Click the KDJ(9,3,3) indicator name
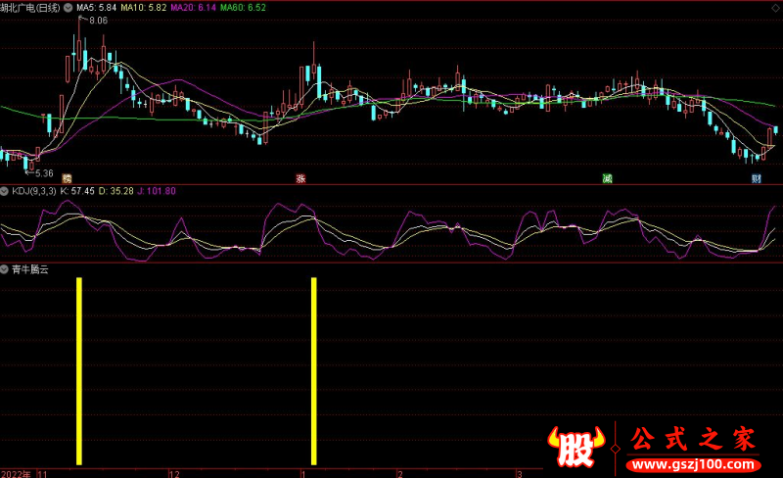 [x=34, y=191]
